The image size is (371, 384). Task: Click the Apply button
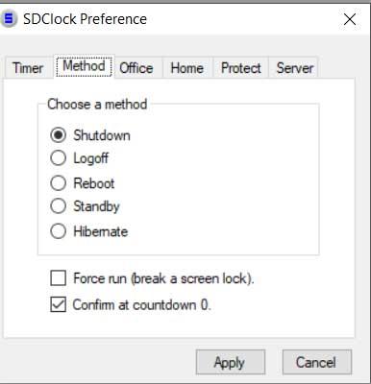[x=231, y=362]
